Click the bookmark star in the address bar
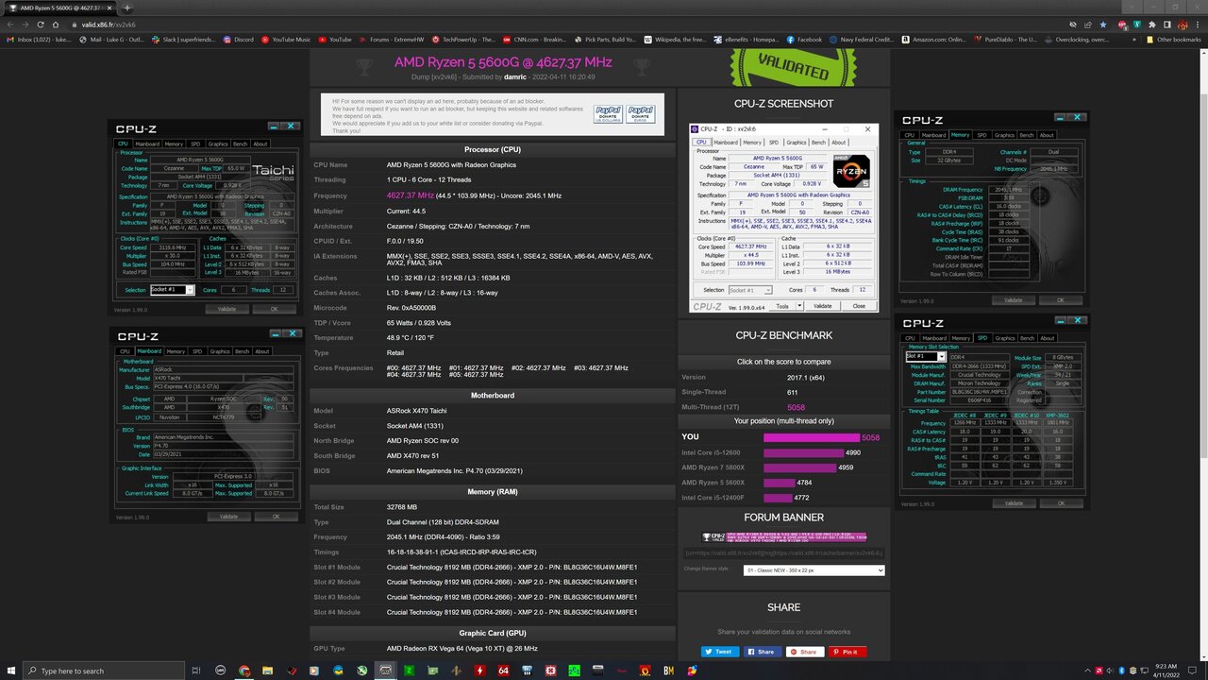 tap(1103, 25)
